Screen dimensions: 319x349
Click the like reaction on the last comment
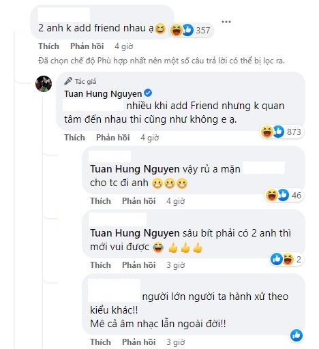(x=297, y=335)
